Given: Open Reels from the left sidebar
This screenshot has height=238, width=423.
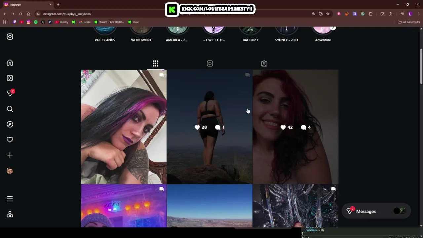Looking at the screenshot, I should click(x=10, y=78).
